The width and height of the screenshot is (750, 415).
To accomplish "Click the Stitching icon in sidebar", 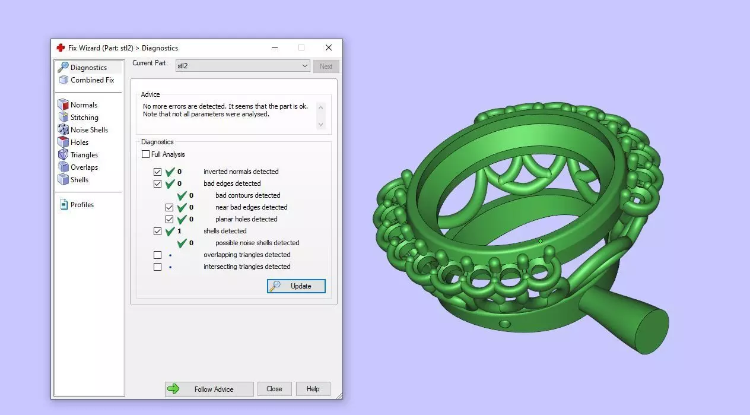I will (63, 118).
